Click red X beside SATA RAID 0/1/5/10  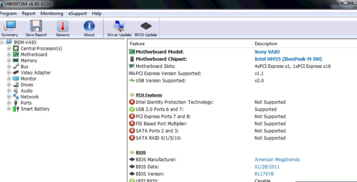pyautogui.click(x=132, y=138)
